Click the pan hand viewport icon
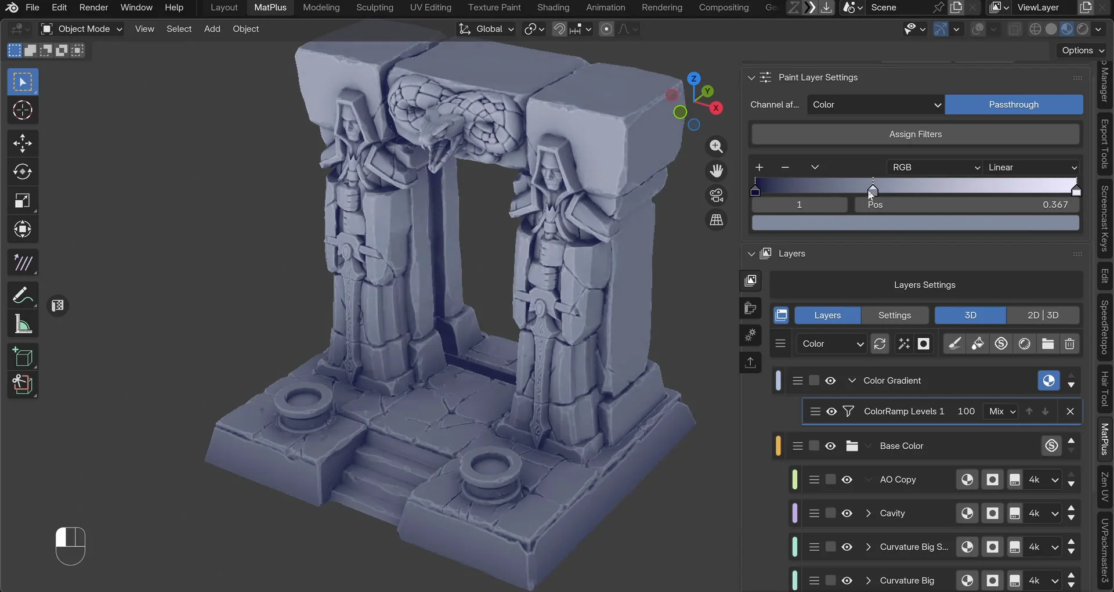The image size is (1114, 592). [x=717, y=171]
